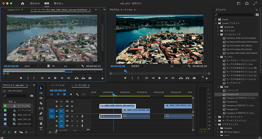262x139 pixels.
Task: Mute audio track A1
Action: [x=72, y=116]
